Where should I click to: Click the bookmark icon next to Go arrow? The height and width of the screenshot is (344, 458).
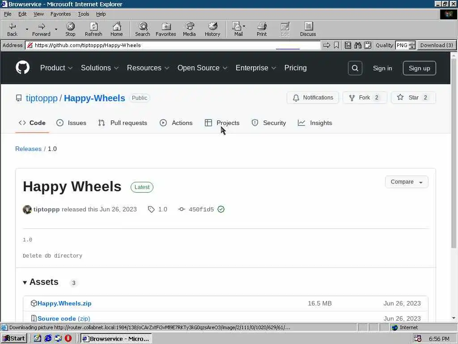coord(336,45)
